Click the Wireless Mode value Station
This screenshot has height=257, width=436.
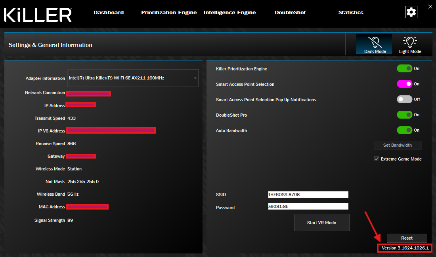point(75,169)
